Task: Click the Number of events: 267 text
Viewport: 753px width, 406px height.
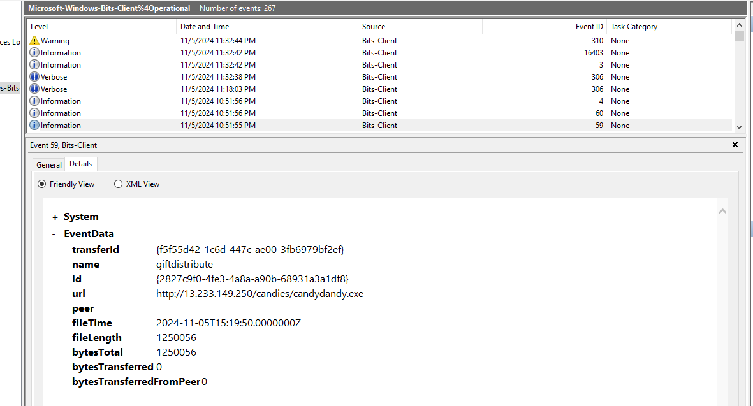Action: pyautogui.click(x=238, y=8)
